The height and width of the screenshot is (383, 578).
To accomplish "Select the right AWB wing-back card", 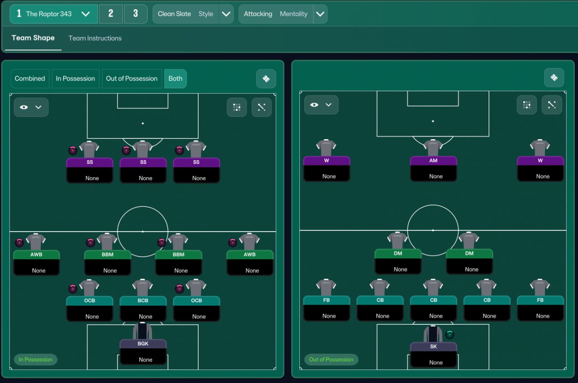I will [250, 262].
